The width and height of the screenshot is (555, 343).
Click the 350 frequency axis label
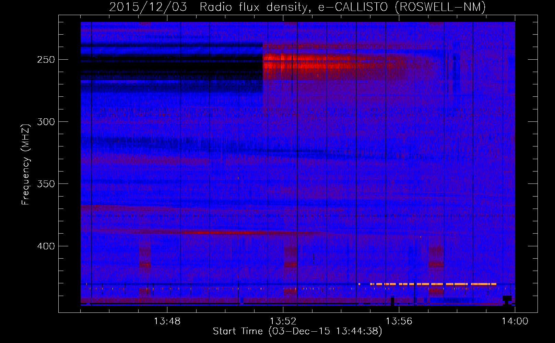click(46, 184)
